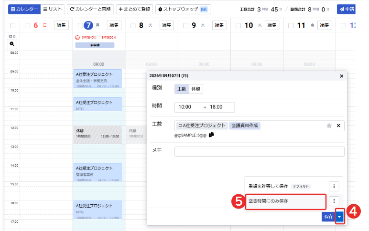The height and width of the screenshot is (231, 369).
Task: Click into the メモ input field
Action: click(x=260, y=151)
